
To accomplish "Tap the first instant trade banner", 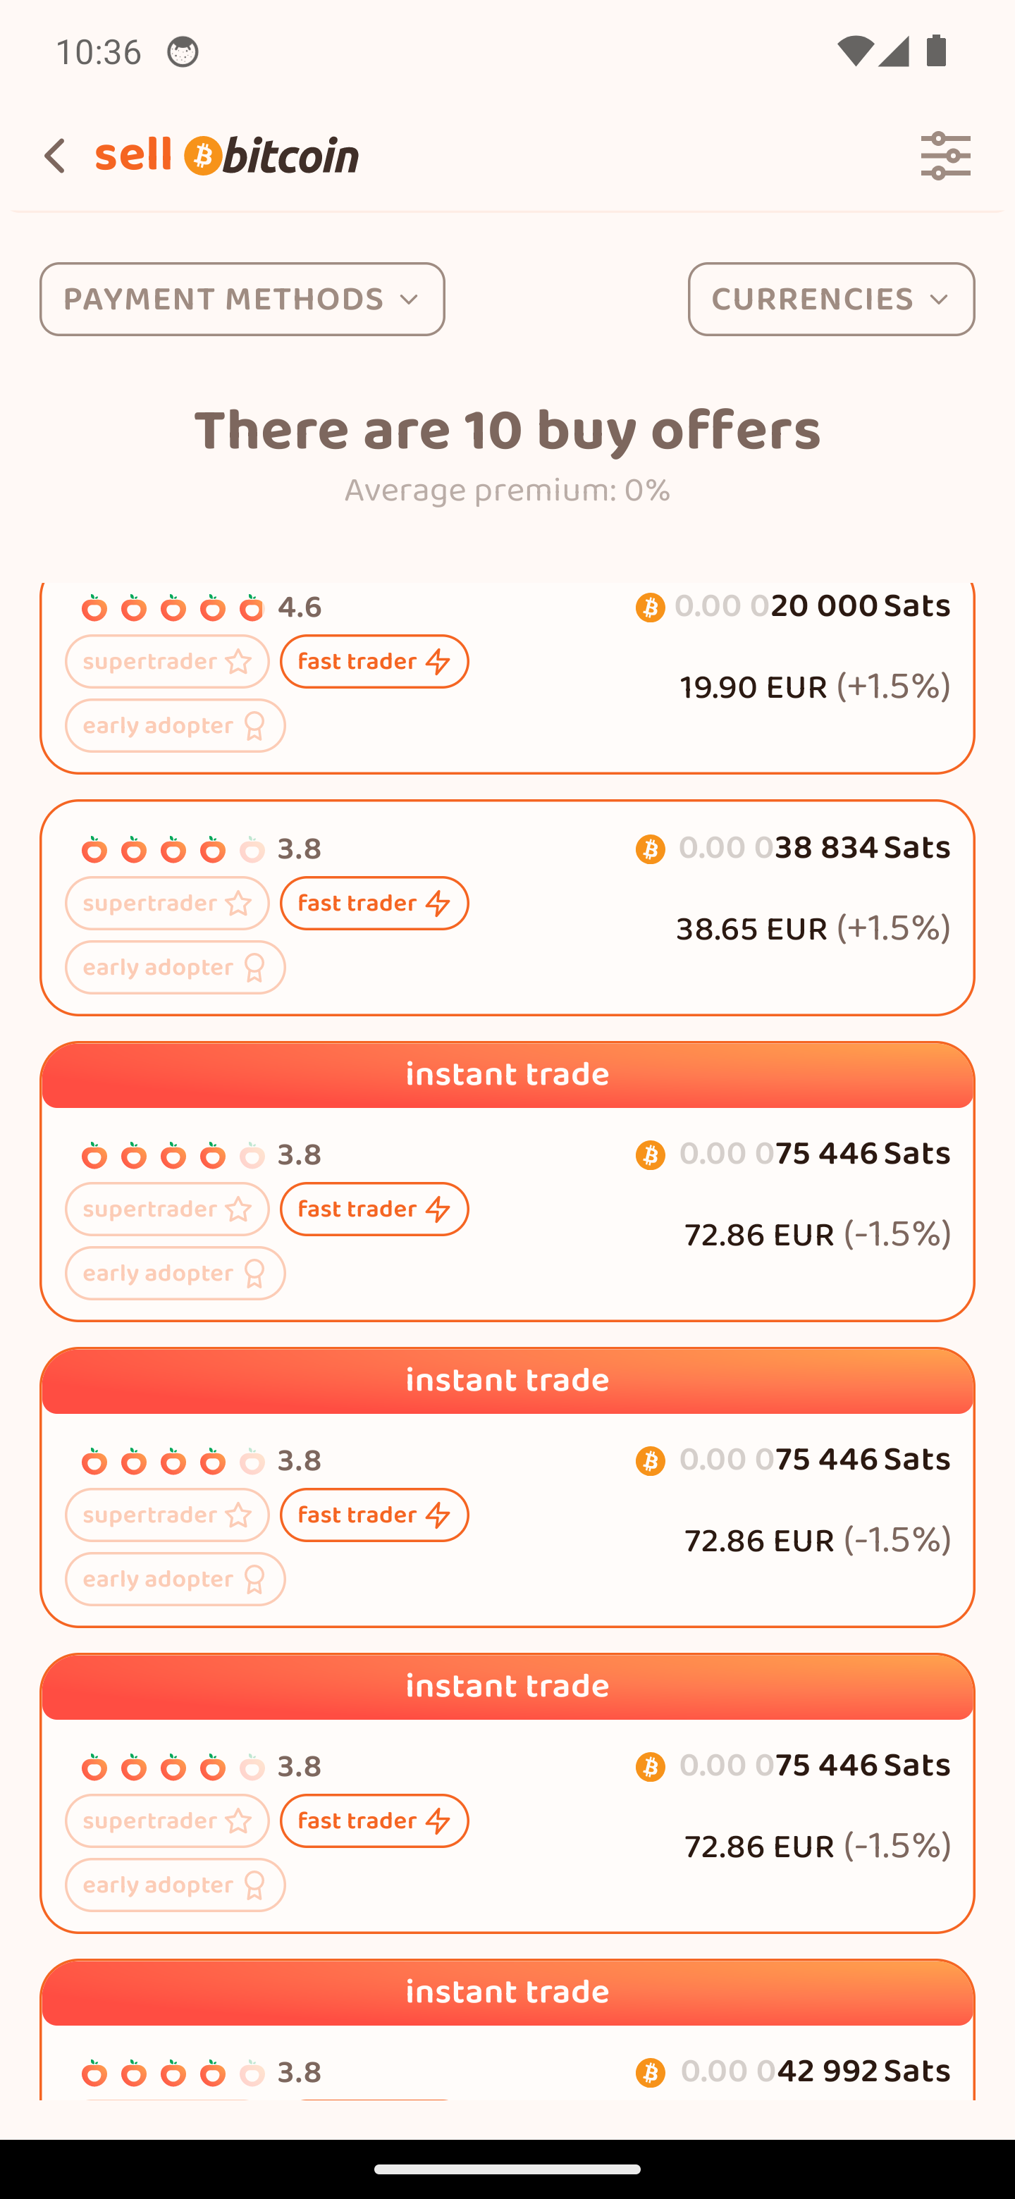I will 507,1075.
